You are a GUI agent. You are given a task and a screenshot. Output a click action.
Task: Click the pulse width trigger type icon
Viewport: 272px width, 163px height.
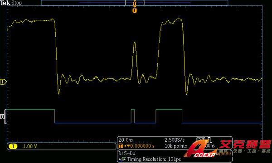coord(209,139)
